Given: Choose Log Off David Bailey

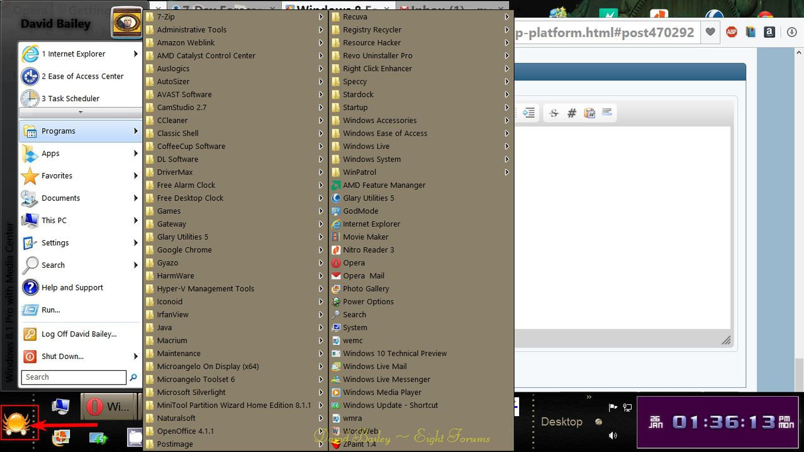Looking at the screenshot, I should click(x=79, y=334).
